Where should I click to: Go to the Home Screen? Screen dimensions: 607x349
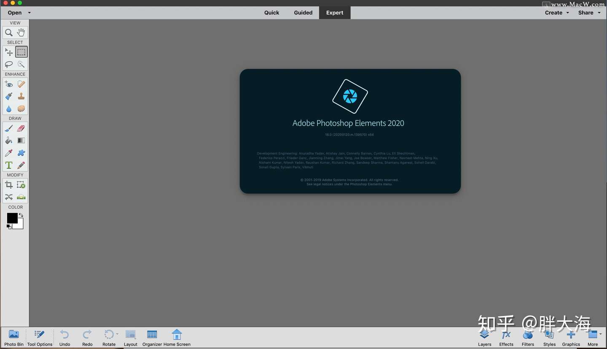177,338
